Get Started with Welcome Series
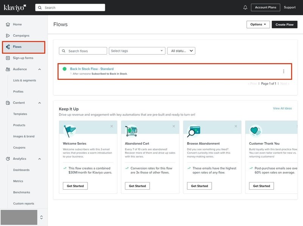 tap(75, 186)
